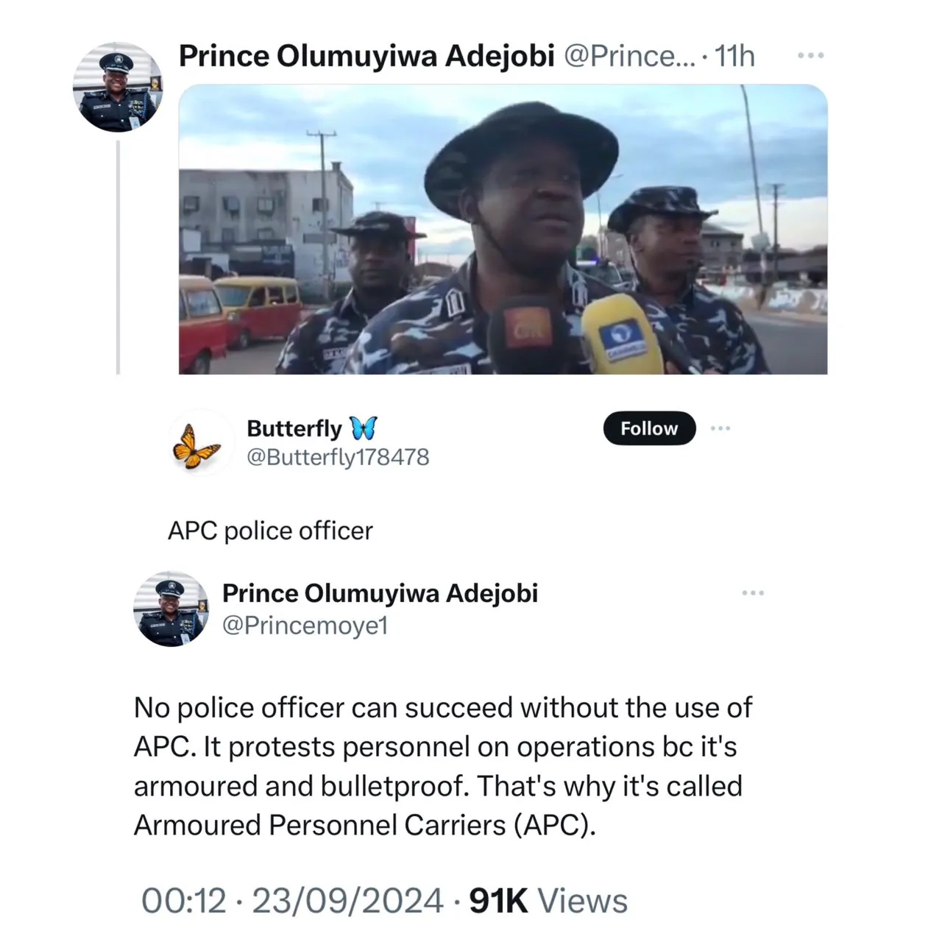Open the 11h timestamp link
Viewport: 942px width, 942px height.
point(734,56)
